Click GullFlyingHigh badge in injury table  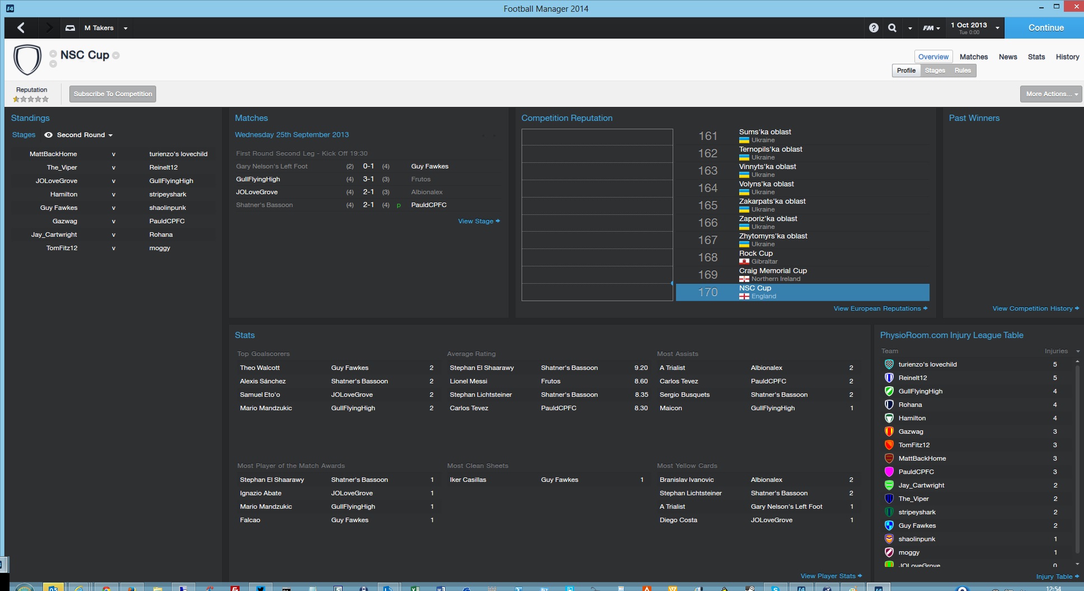pyautogui.click(x=889, y=391)
